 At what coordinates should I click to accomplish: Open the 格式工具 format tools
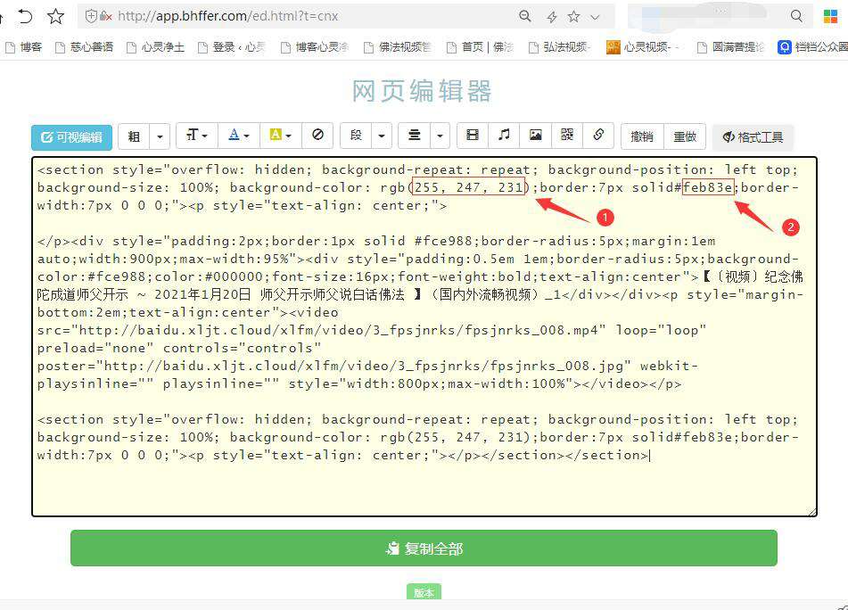pos(753,137)
